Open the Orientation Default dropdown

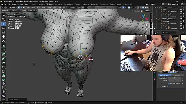click(x=15, y=11)
